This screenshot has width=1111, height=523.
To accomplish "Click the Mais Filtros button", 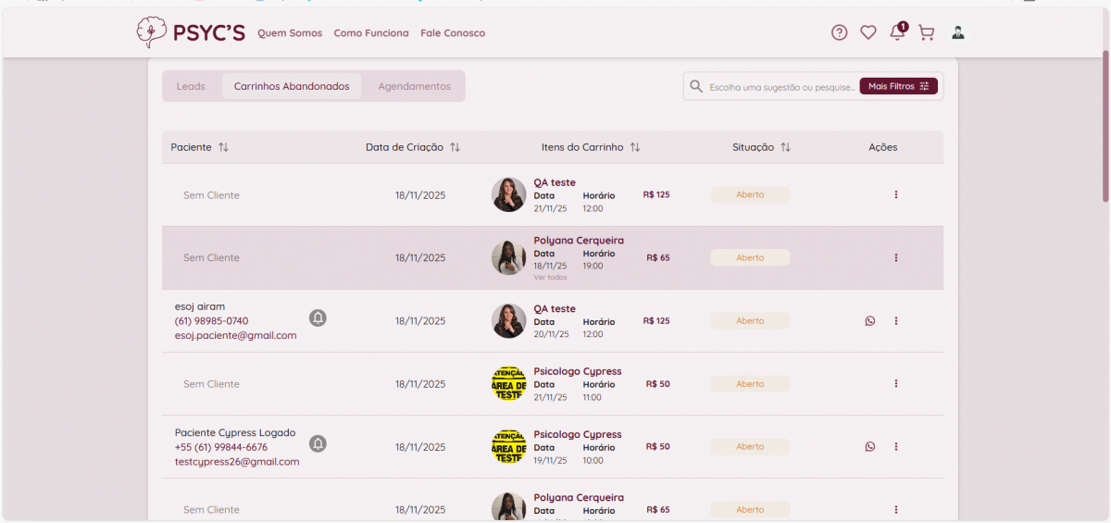I will point(898,86).
